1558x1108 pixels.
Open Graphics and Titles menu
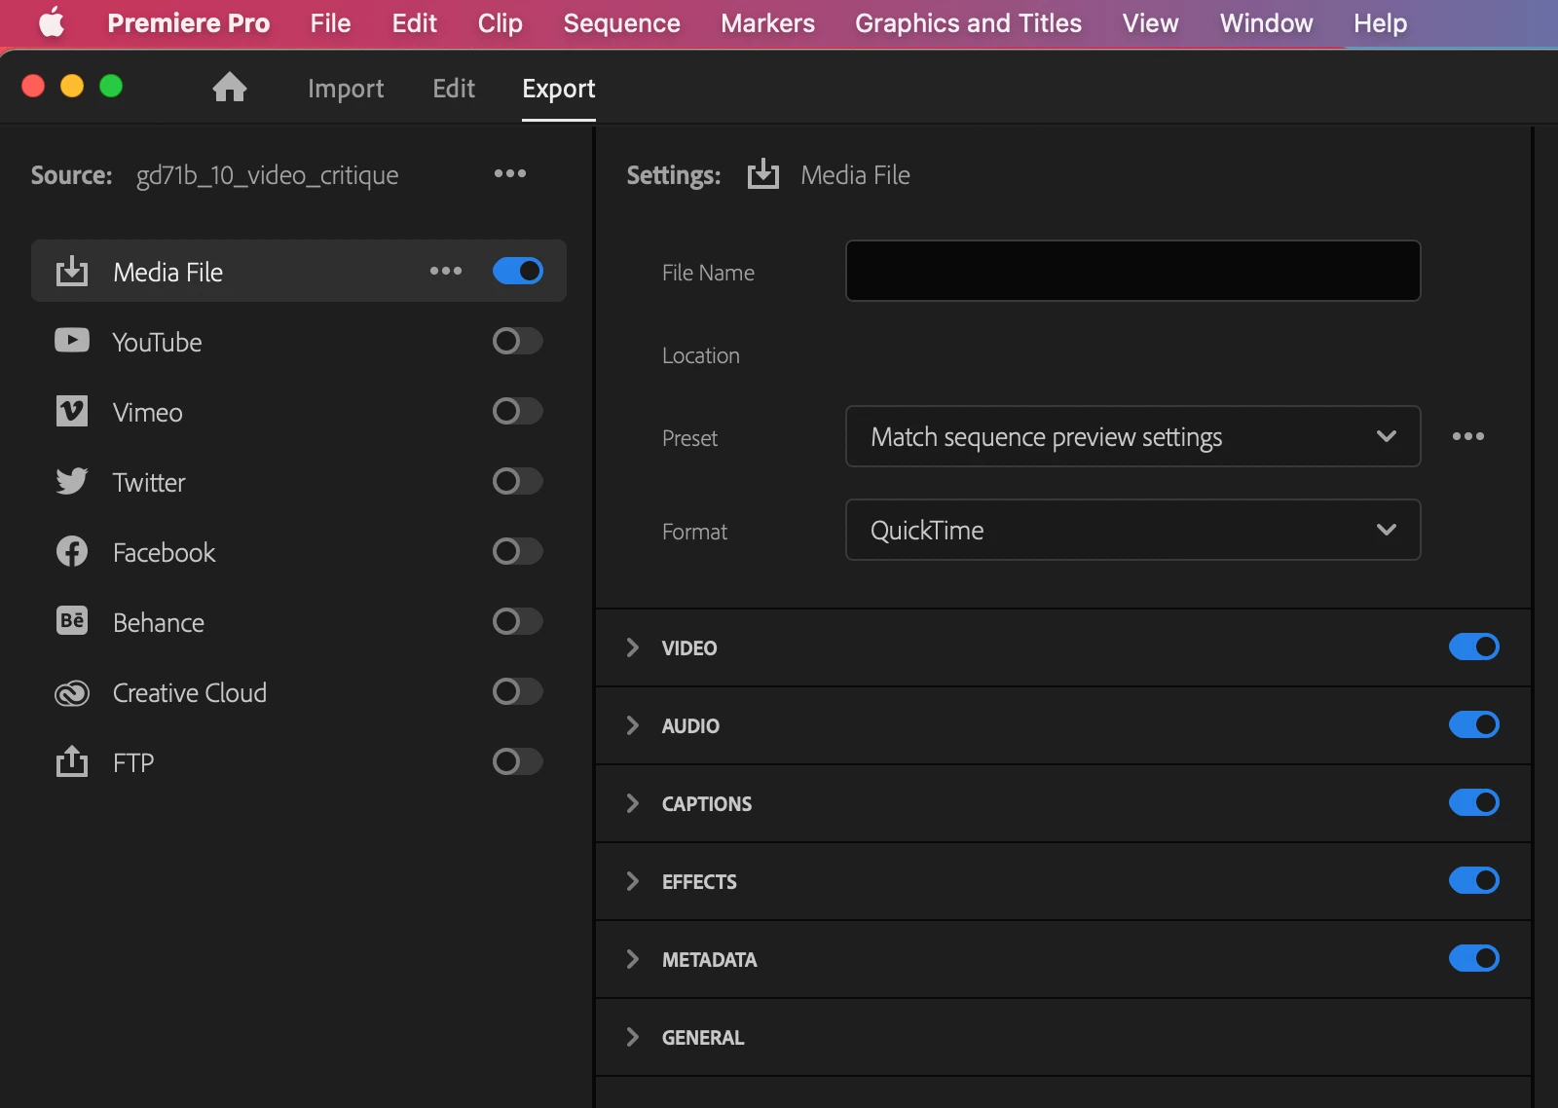tap(968, 22)
